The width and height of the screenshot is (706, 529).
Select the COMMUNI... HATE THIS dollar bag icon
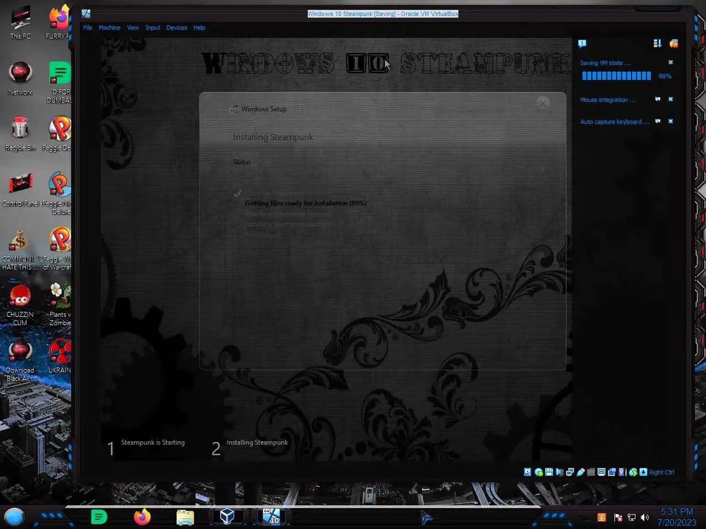[x=20, y=249]
